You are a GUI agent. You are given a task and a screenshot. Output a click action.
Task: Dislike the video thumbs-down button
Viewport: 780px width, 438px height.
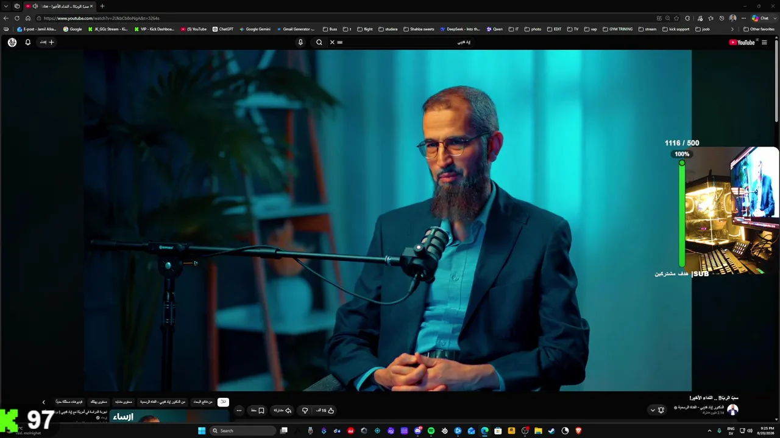pos(305,411)
